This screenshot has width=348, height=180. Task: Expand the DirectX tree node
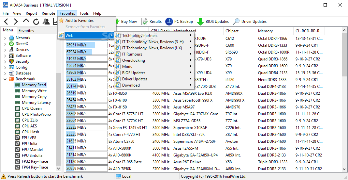pos(5,44)
